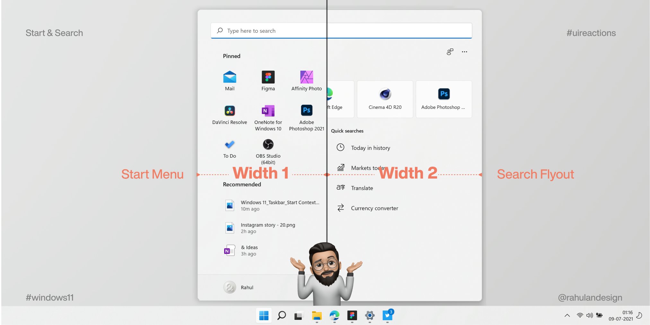The width and height of the screenshot is (650, 325).
Task: Select the Today in history quick search
Action: click(x=364, y=148)
